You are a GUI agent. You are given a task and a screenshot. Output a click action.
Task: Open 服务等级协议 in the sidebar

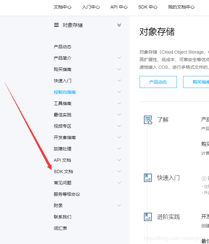coord(67,195)
